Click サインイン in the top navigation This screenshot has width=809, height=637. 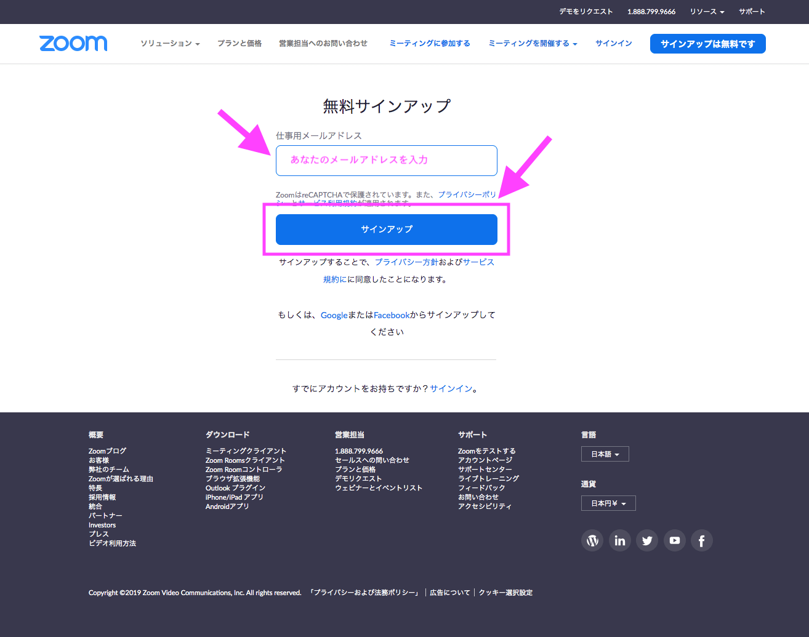614,43
